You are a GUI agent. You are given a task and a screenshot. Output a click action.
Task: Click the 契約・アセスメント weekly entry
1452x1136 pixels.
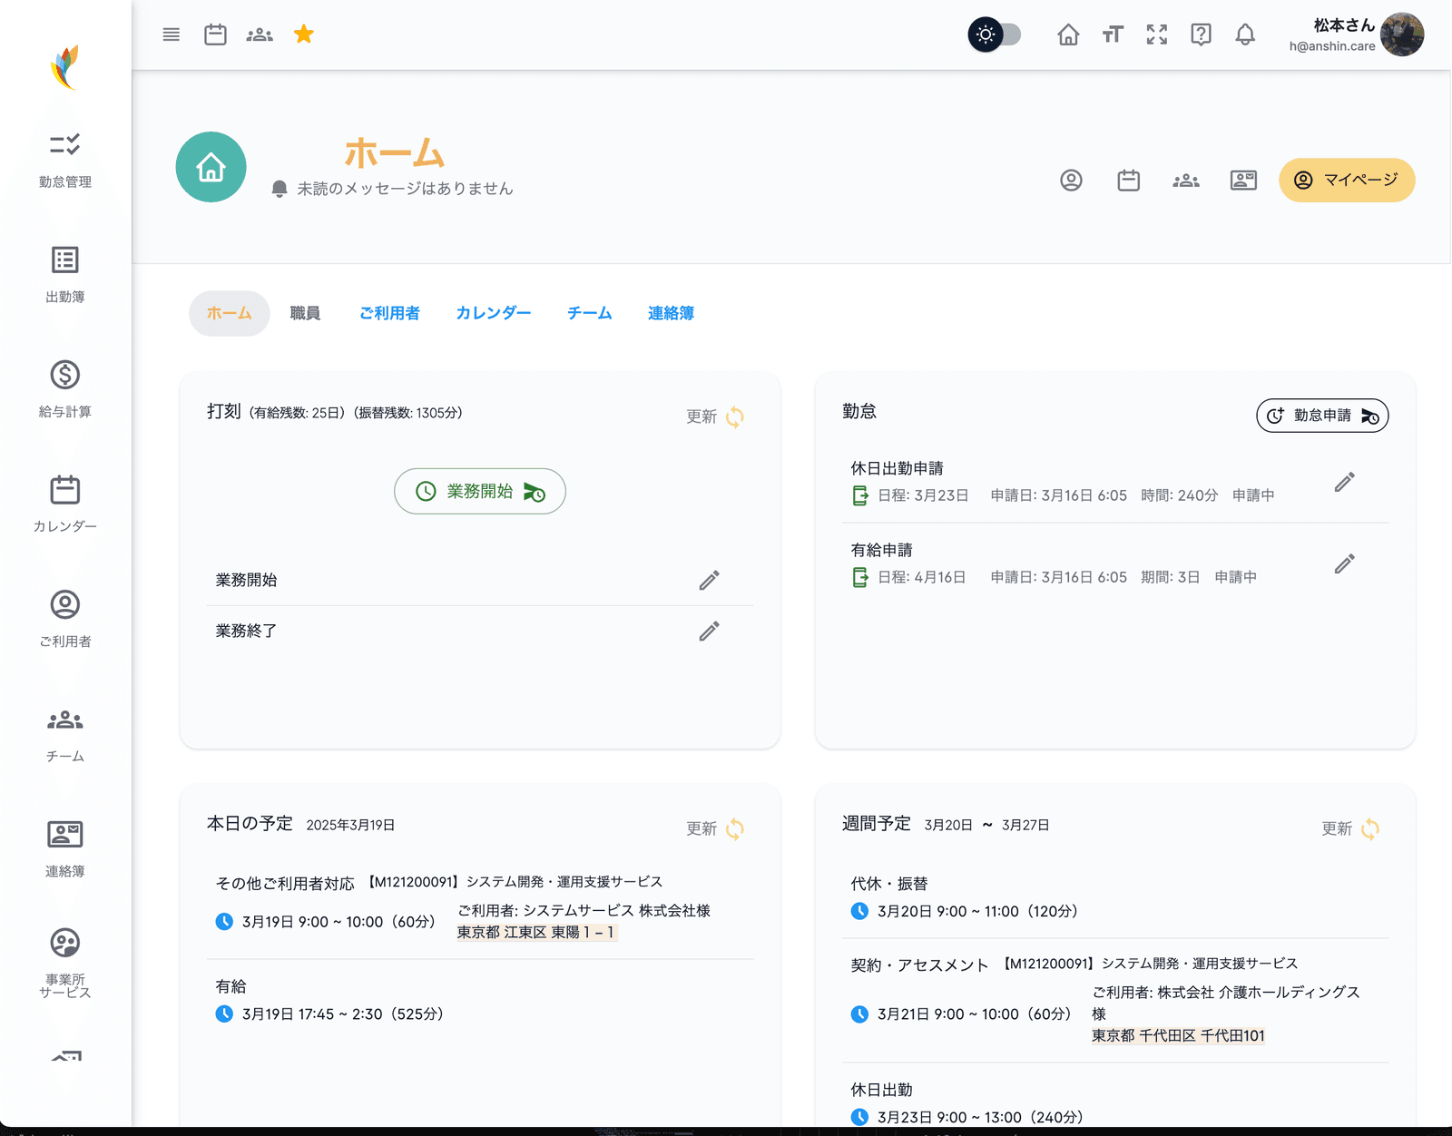coord(1115,1001)
